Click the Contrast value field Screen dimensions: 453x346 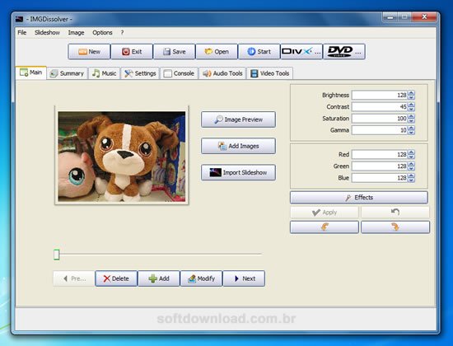click(380, 106)
